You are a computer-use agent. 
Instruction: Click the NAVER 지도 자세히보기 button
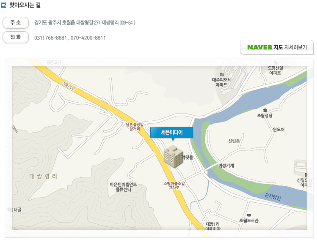277,47
